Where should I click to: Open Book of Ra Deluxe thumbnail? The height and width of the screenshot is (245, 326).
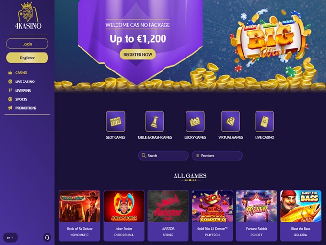point(80,207)
